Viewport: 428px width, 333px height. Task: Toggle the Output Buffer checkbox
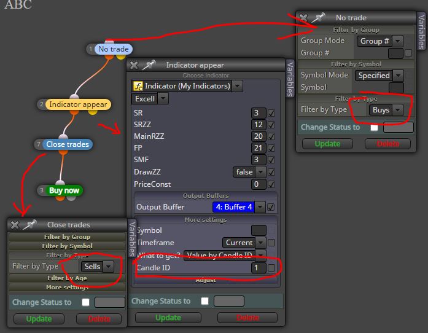click(x=271, y=207)
